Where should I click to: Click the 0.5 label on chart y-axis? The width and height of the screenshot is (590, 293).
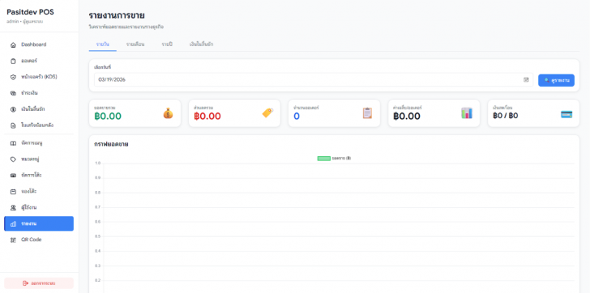pos(98,236)
